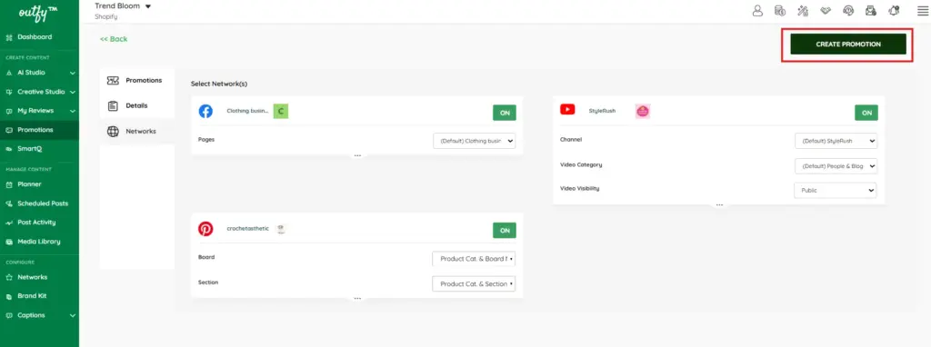Toggle YouTube StyleRush ON switch

(866, 113)
